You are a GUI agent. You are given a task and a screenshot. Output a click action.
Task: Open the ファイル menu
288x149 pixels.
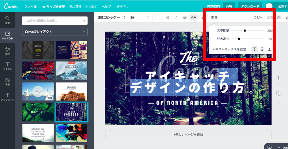(x=30, y=7)
